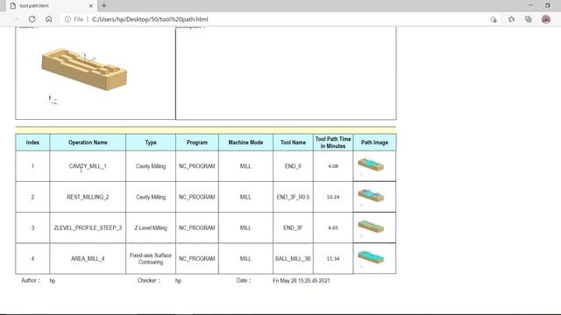Open the favorites list icon
This screenshot has width=561, height=315.
[x=511, y=19]
